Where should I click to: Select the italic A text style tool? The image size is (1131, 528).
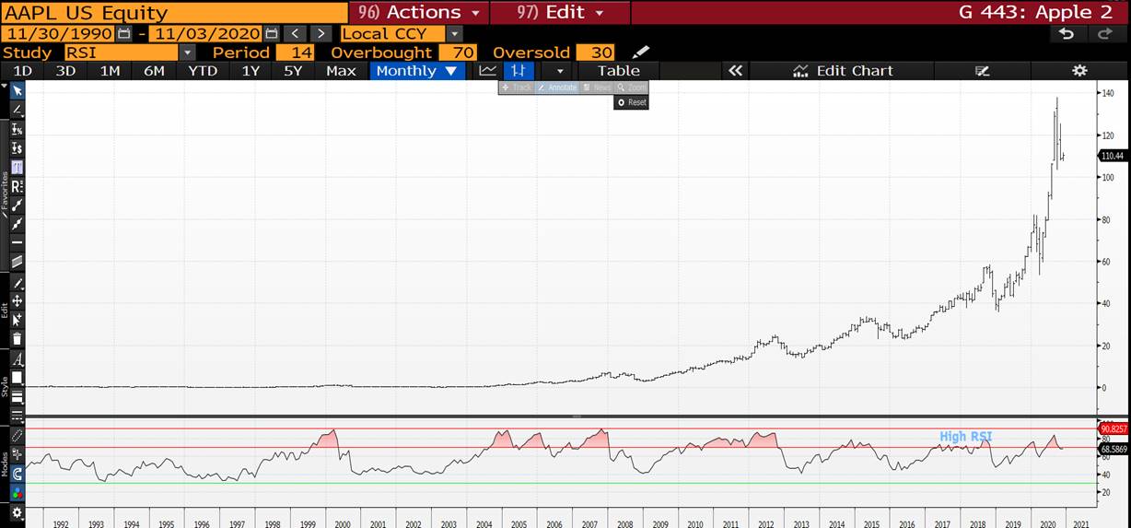point(17,358)
